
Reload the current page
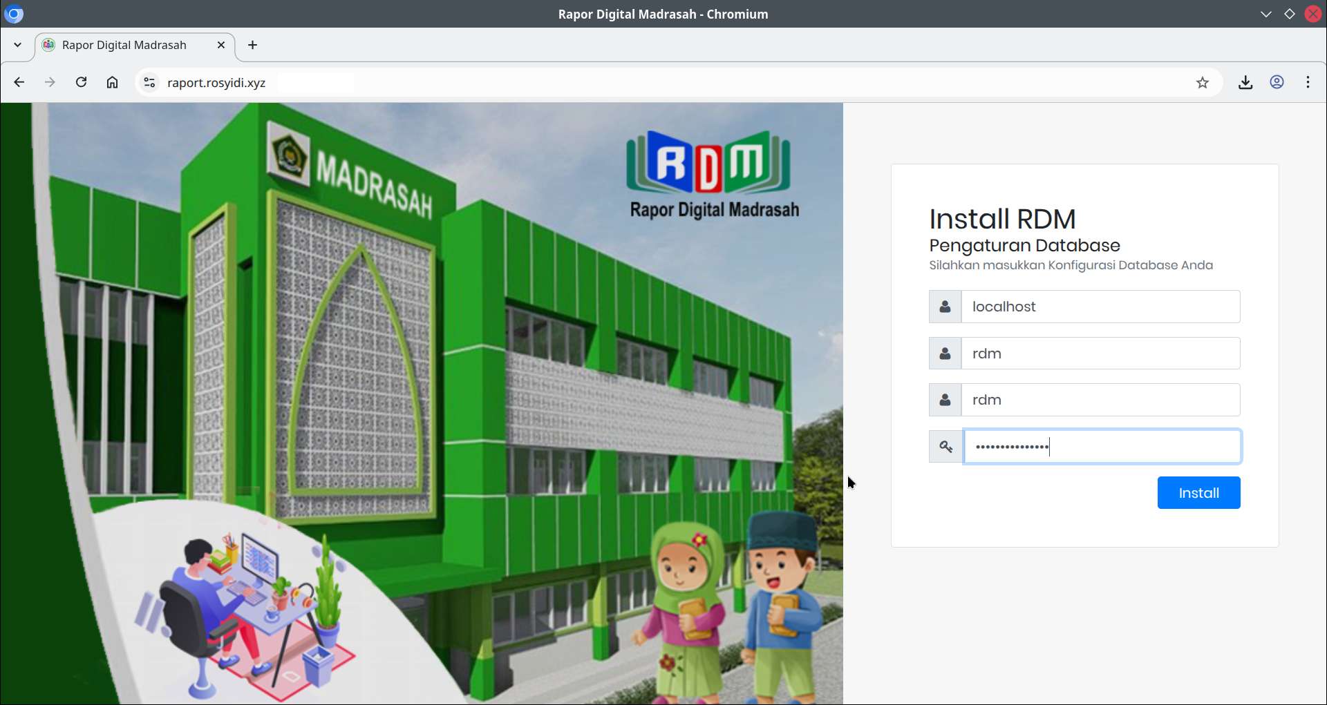[81, 83]
